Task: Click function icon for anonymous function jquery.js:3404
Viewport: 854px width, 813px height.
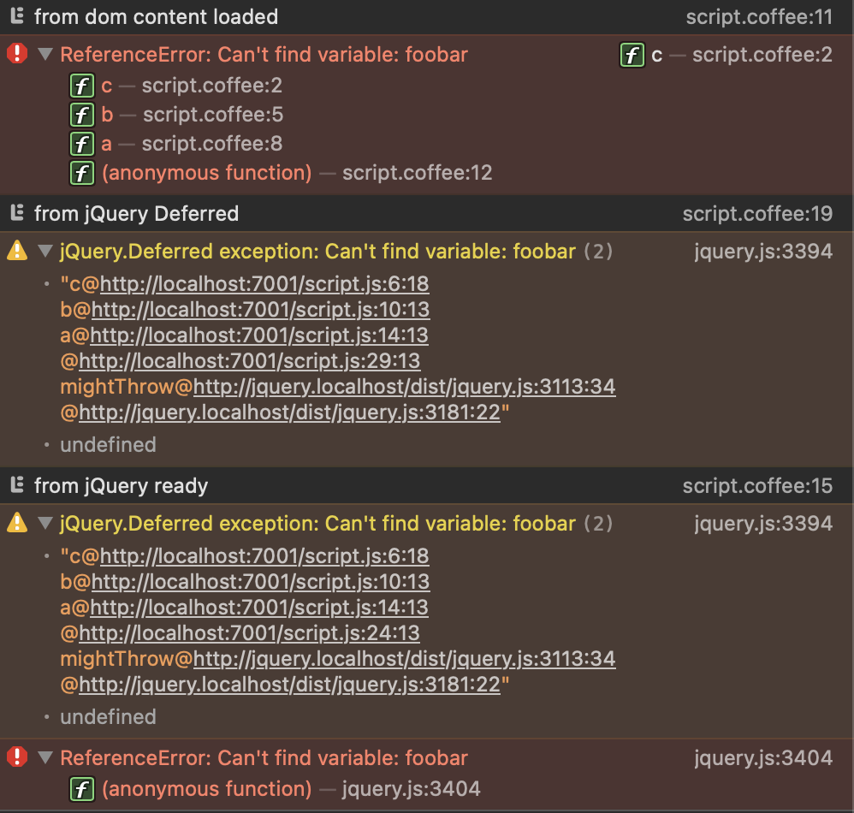Action: [x=81, y=789]
